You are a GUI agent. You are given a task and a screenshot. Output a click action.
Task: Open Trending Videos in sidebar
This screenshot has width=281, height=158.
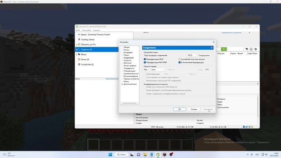87,39
